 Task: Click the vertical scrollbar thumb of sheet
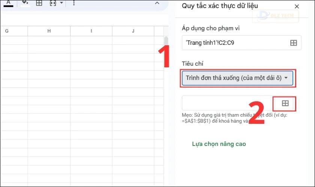click(x=166, y=41)
